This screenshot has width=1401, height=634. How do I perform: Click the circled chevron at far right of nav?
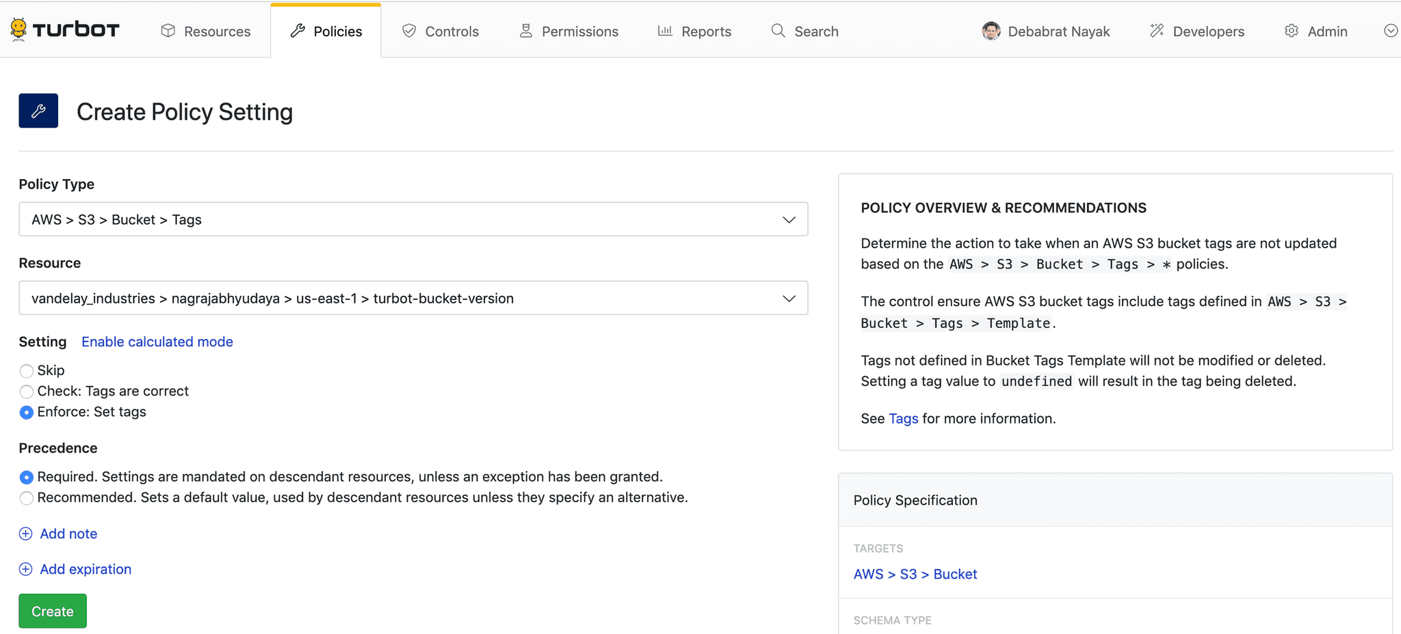1391,31
